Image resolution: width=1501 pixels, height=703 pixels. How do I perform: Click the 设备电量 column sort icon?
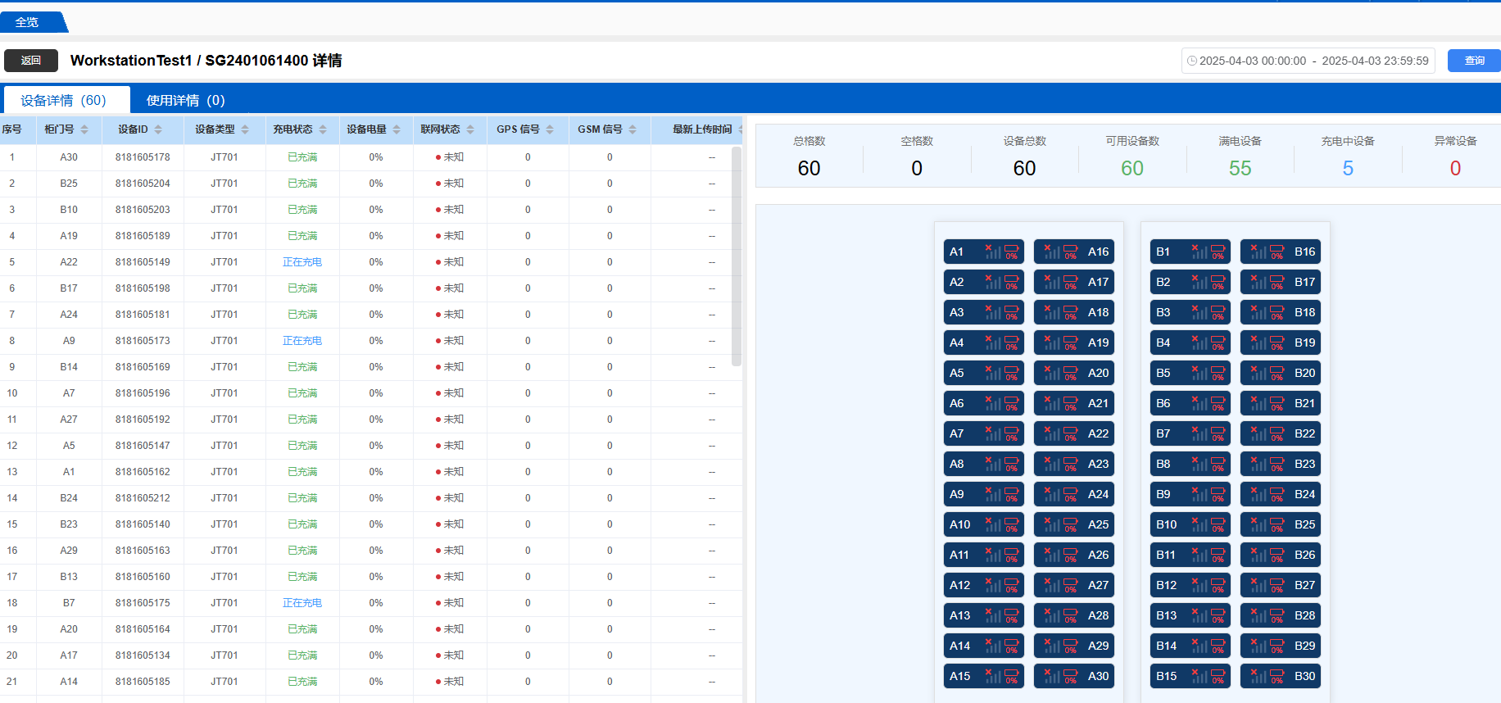pyautogui.click(x=397, y=129)
